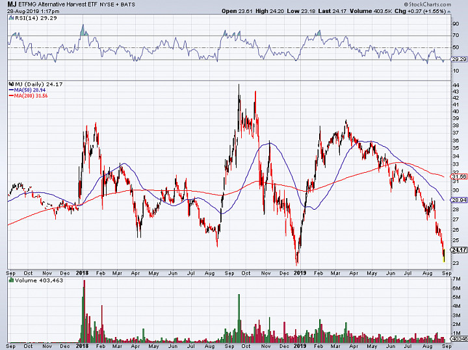Click the 5M level on volume axis

click(x=456, y=297)
